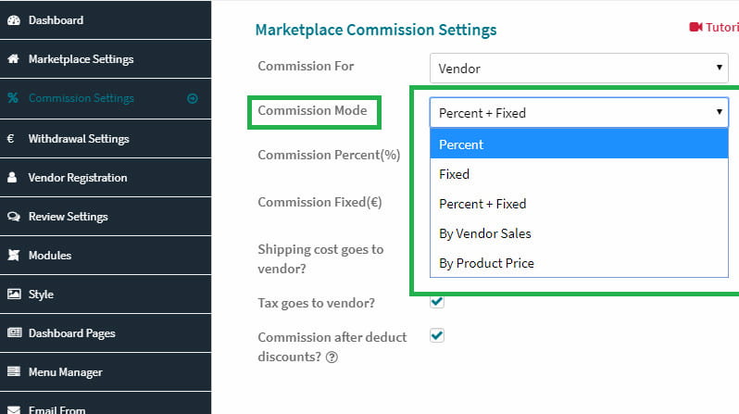Go to Menu Manager in sidebar
The image size is (739, 414).
[x=106, y=372]
